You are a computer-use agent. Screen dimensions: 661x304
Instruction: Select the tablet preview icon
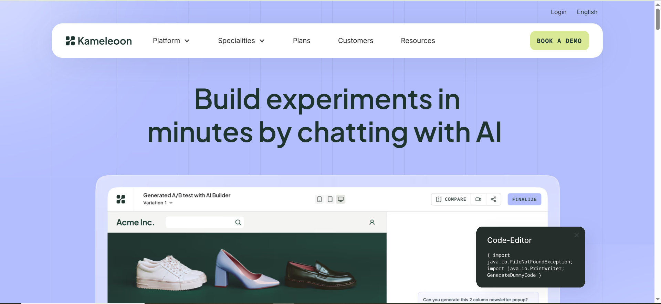coord(330,199)
